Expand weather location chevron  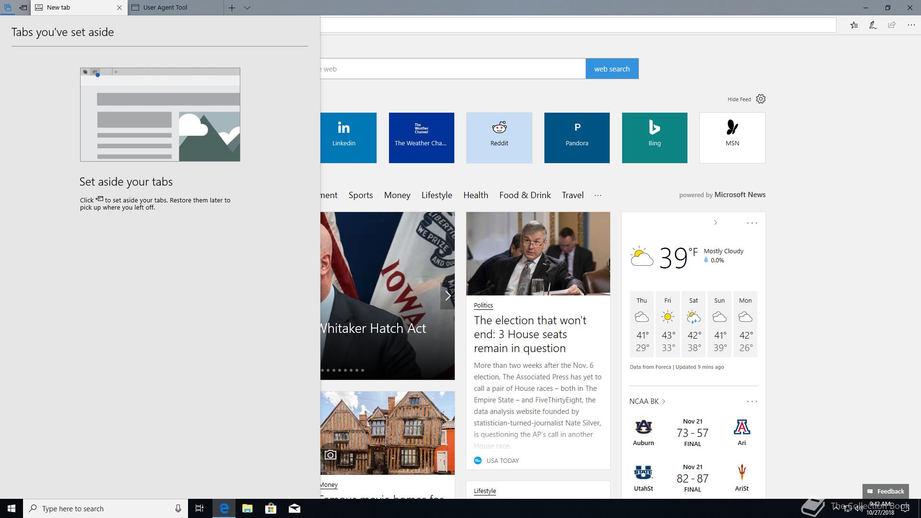pos(715,223)
